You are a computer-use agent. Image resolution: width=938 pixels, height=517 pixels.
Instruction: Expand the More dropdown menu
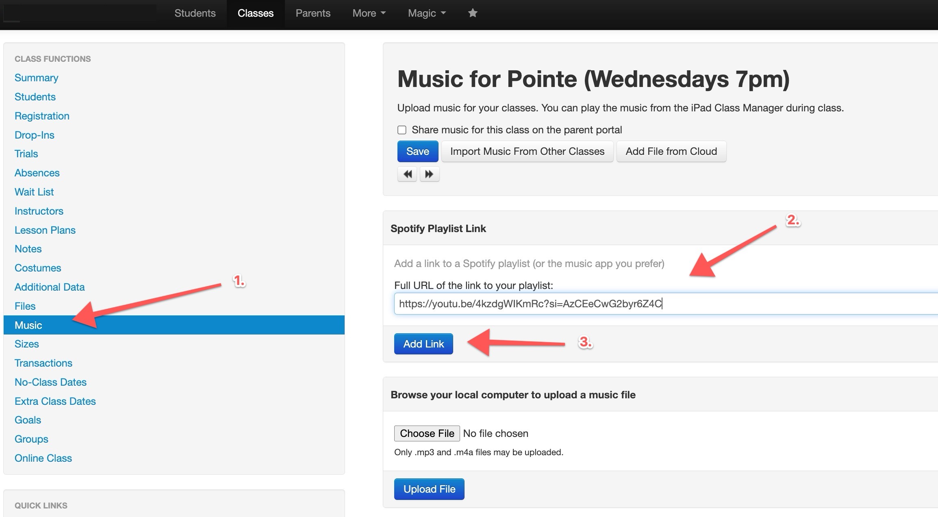pyautogui.click(x=369, y=13)
